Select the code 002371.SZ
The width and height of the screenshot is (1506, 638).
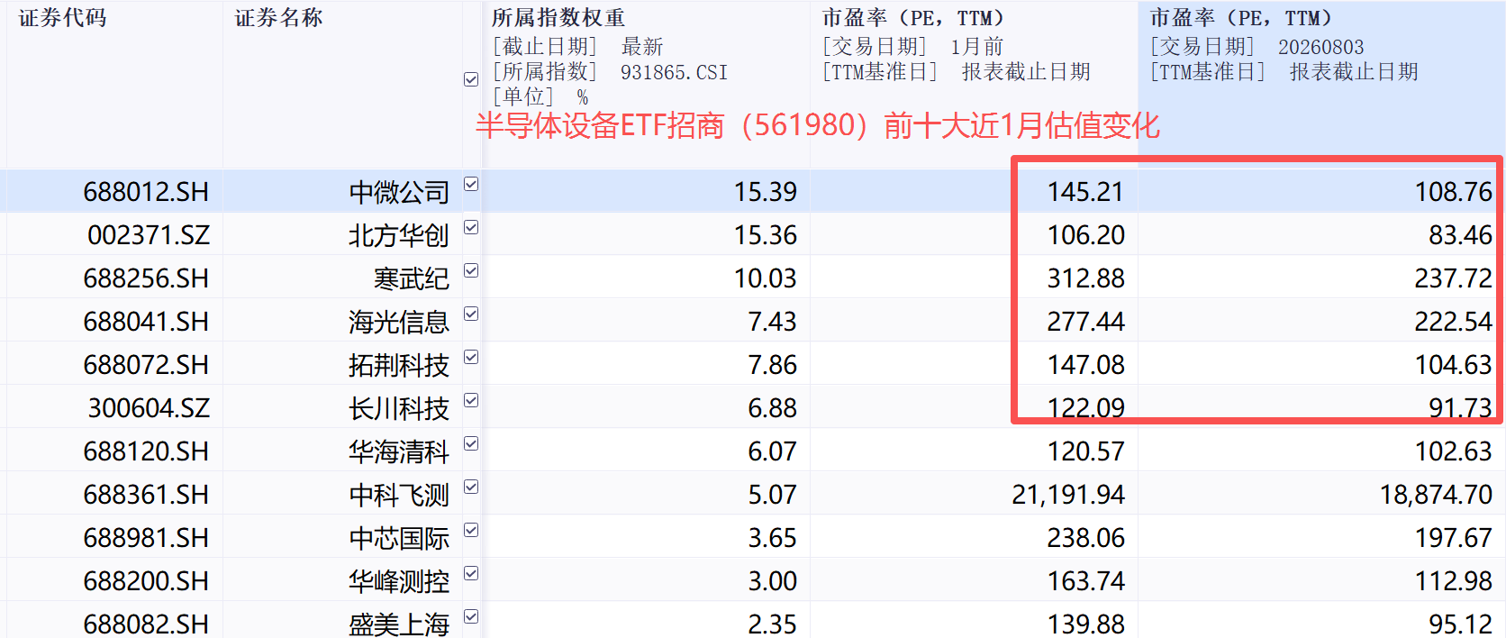pyautogui.click(x=149, y=235)
